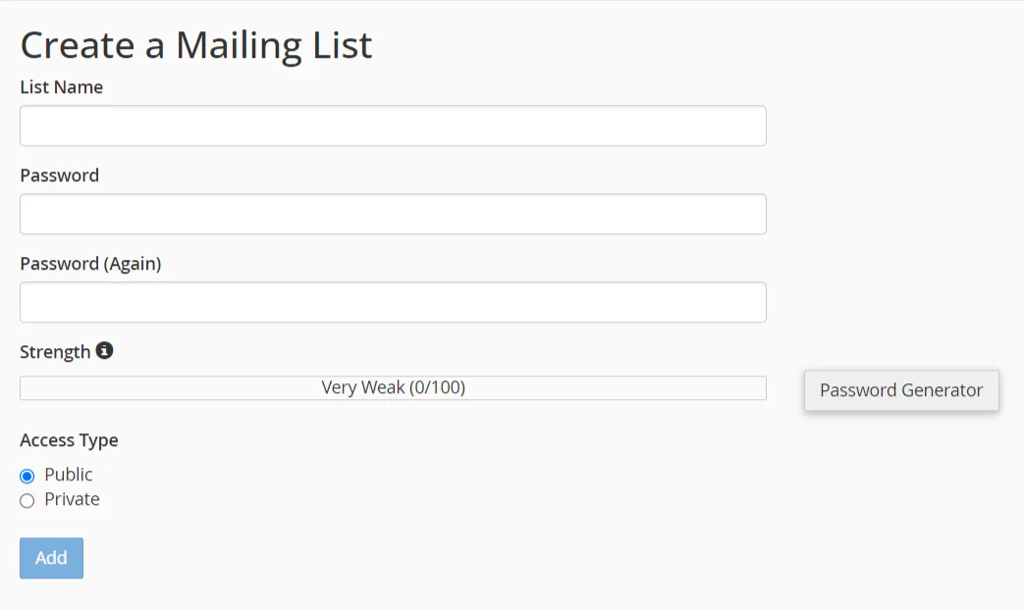Click the Create a Mailing List heading
The height and width of the screenshot is (610, 1024).
tap(196, 46)
